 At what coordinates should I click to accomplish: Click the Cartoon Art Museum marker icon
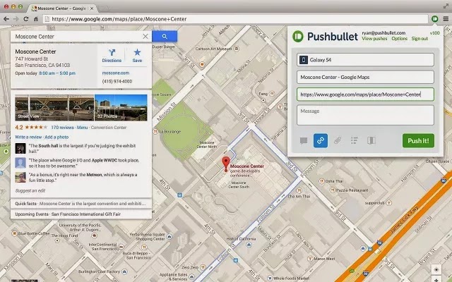tap(237, 49)
